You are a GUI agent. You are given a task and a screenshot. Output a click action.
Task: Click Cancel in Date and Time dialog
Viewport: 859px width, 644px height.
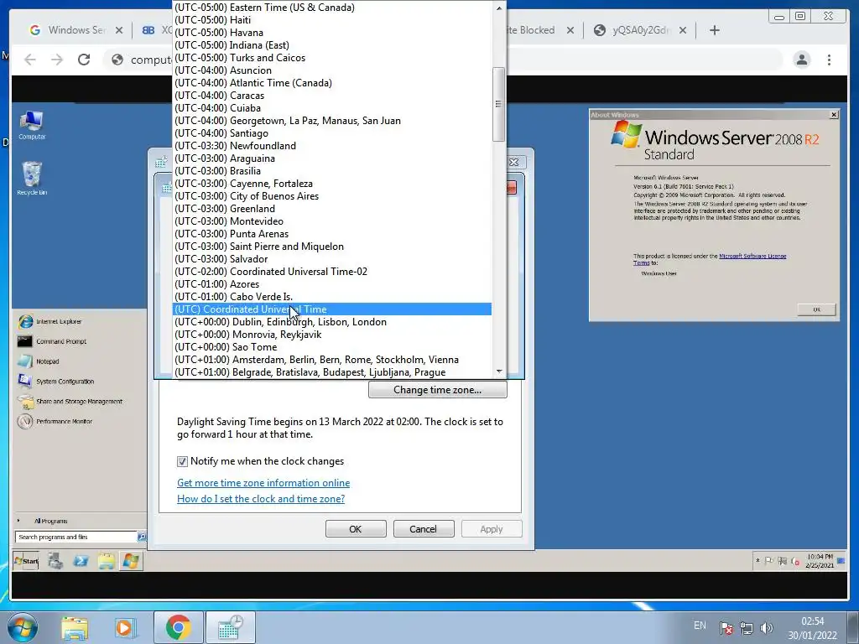click(424, 529)
